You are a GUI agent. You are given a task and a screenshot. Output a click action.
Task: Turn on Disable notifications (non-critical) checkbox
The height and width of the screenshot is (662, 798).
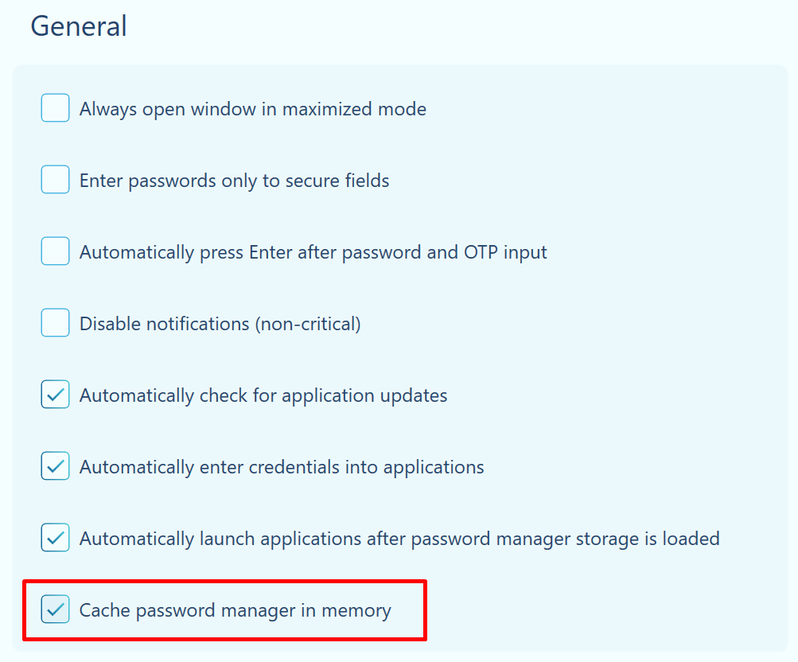click(55, 323)
